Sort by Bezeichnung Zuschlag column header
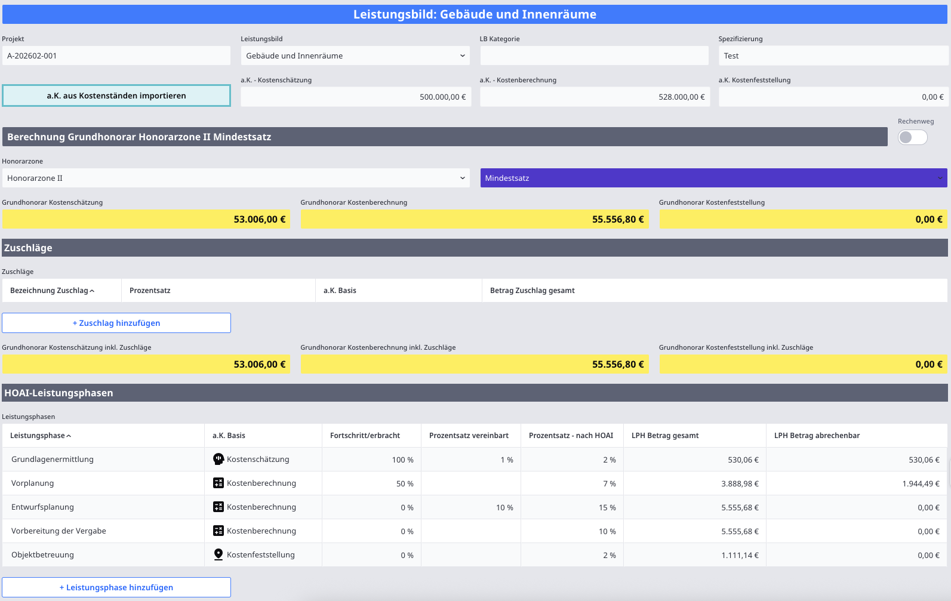The width and height of the screenshot is (951, 601). pos(52,291)
